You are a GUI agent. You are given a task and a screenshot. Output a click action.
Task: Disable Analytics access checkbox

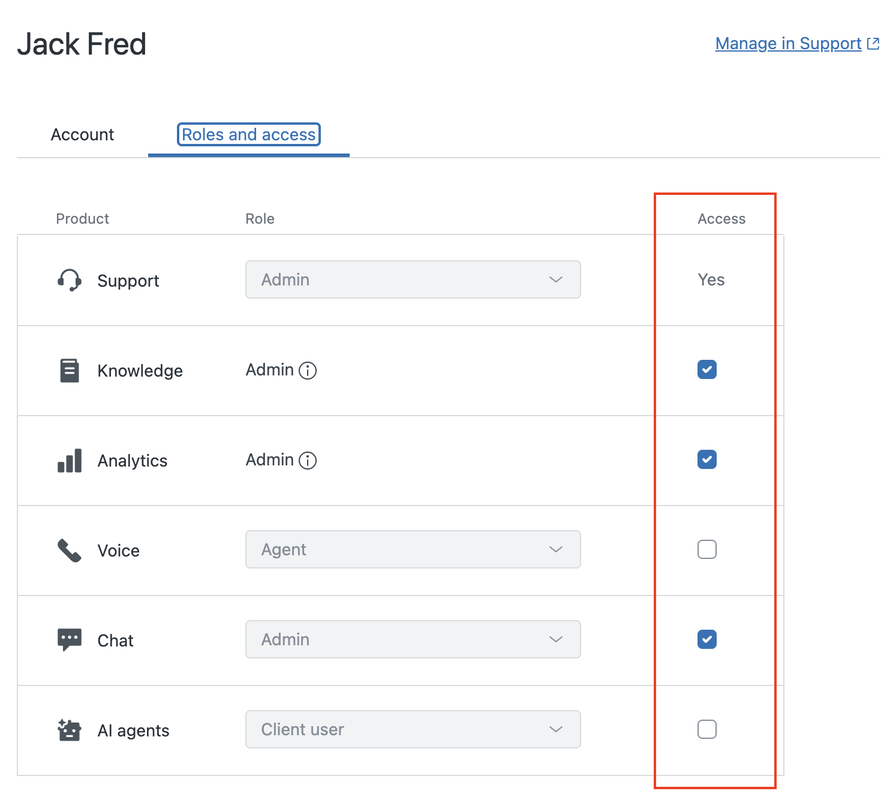(x=707, y=459)
